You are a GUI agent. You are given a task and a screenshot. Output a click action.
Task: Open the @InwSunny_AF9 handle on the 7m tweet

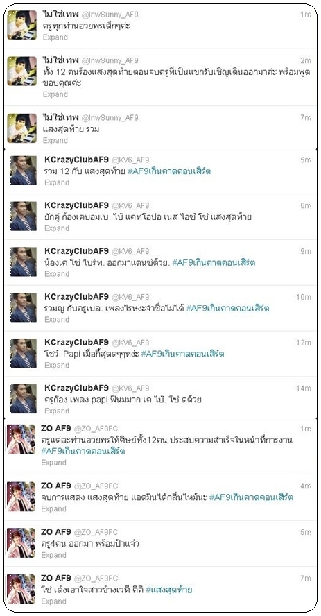(110, 117)
